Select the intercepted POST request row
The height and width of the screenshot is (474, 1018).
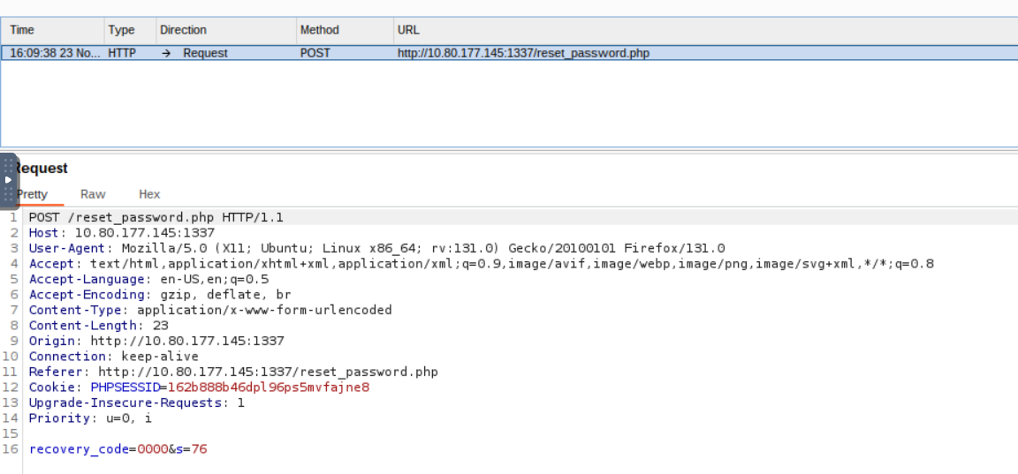pyautogui.click(x=509, y=53)
